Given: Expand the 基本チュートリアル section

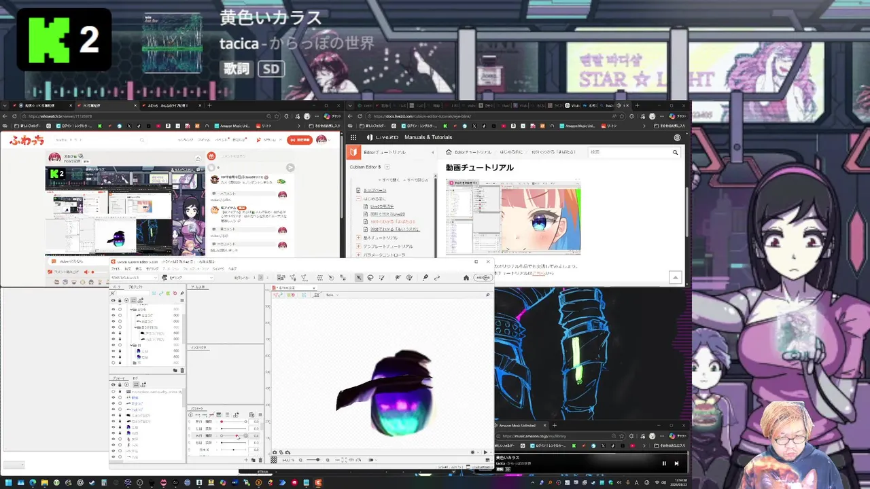Looking at the screenshot, I should click(358, 238).
